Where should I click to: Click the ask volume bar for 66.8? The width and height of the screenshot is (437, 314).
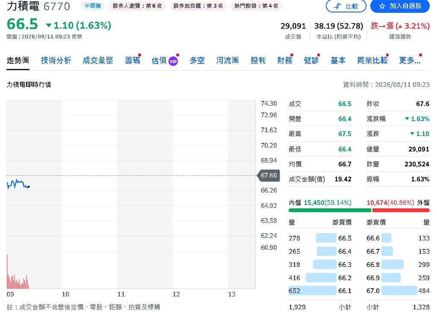point(393,264)
